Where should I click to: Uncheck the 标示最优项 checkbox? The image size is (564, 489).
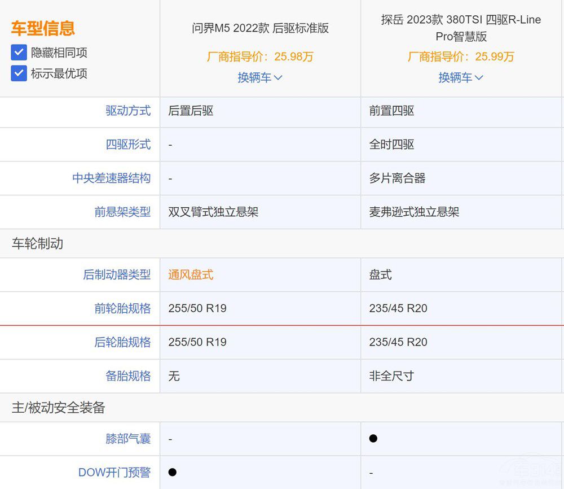[x=19, y=73]
